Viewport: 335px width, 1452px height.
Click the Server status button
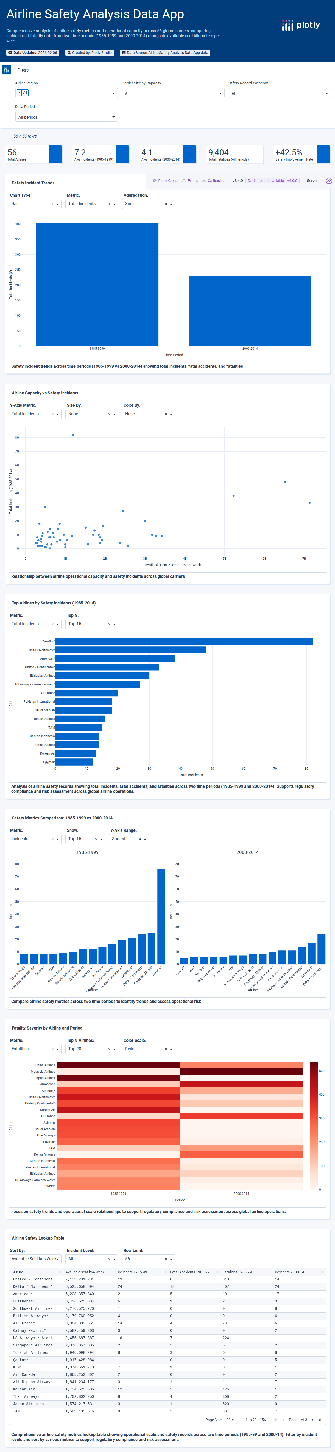pos(312,181)
